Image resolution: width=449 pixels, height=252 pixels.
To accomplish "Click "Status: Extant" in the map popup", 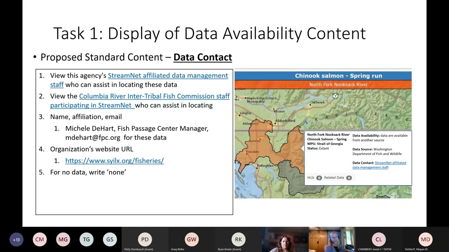I will tap(318, 148).
